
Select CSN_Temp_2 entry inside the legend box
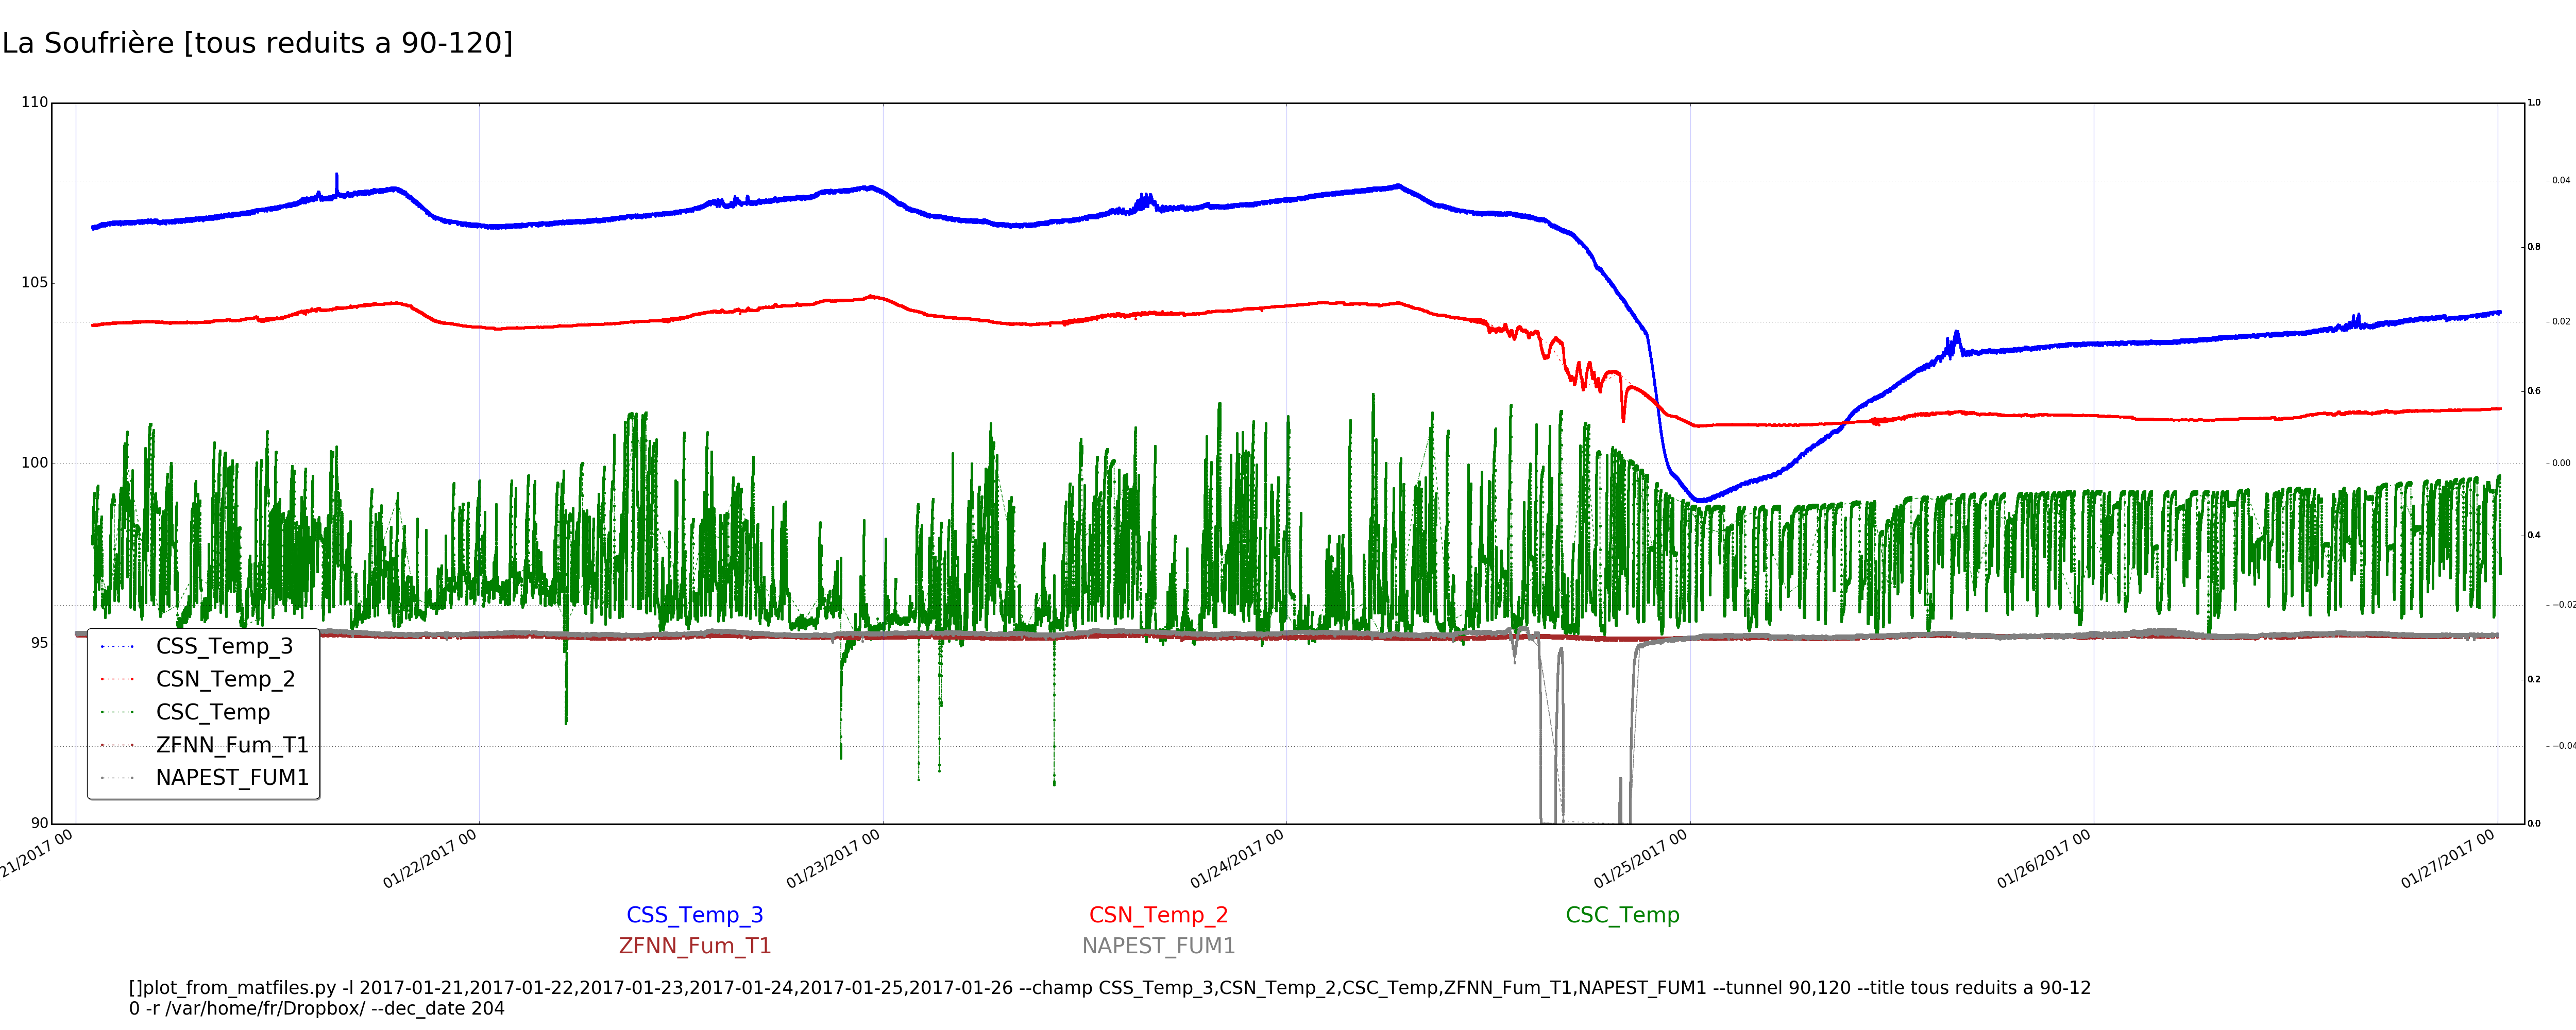(x=226, y=679)
